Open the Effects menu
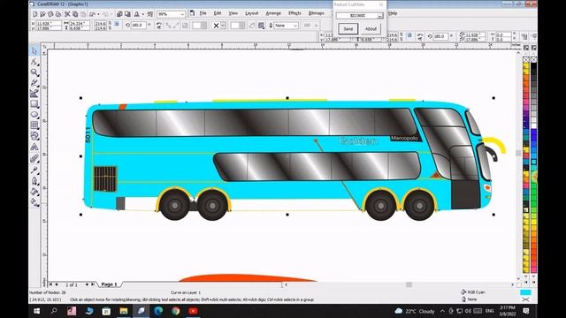 pos(294,13)
